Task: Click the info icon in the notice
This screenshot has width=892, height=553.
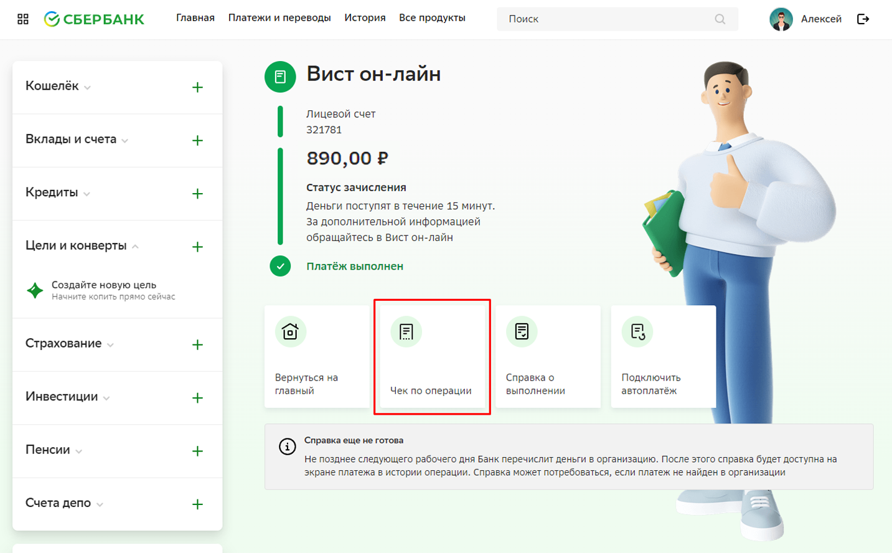Action: 287,447
